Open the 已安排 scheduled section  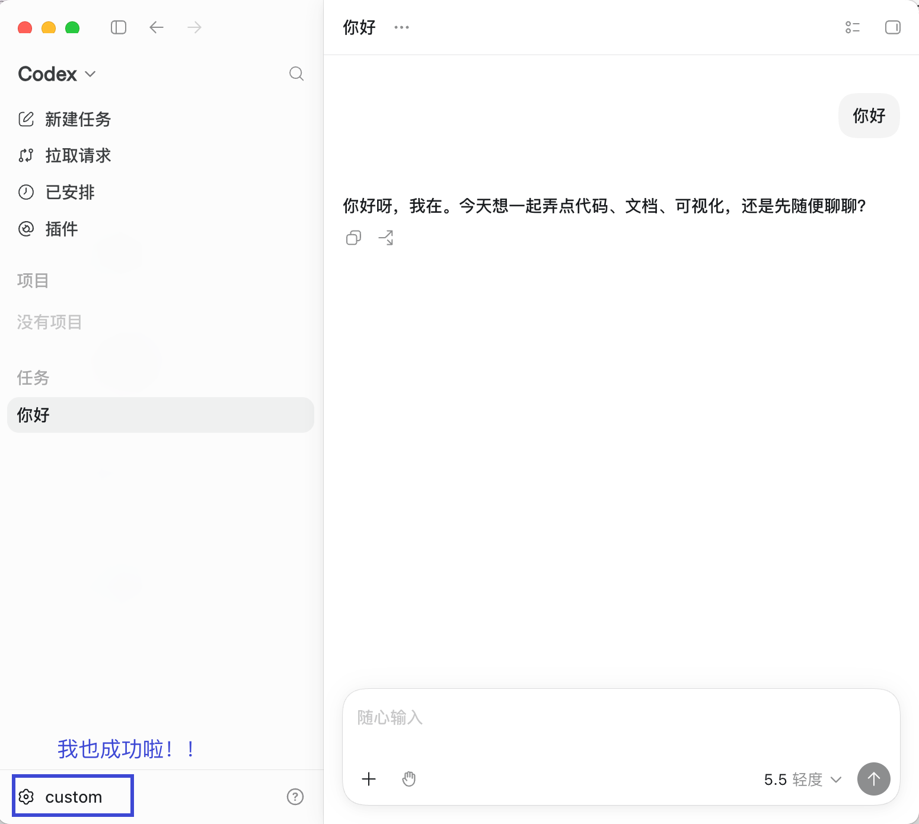[57, 192]
